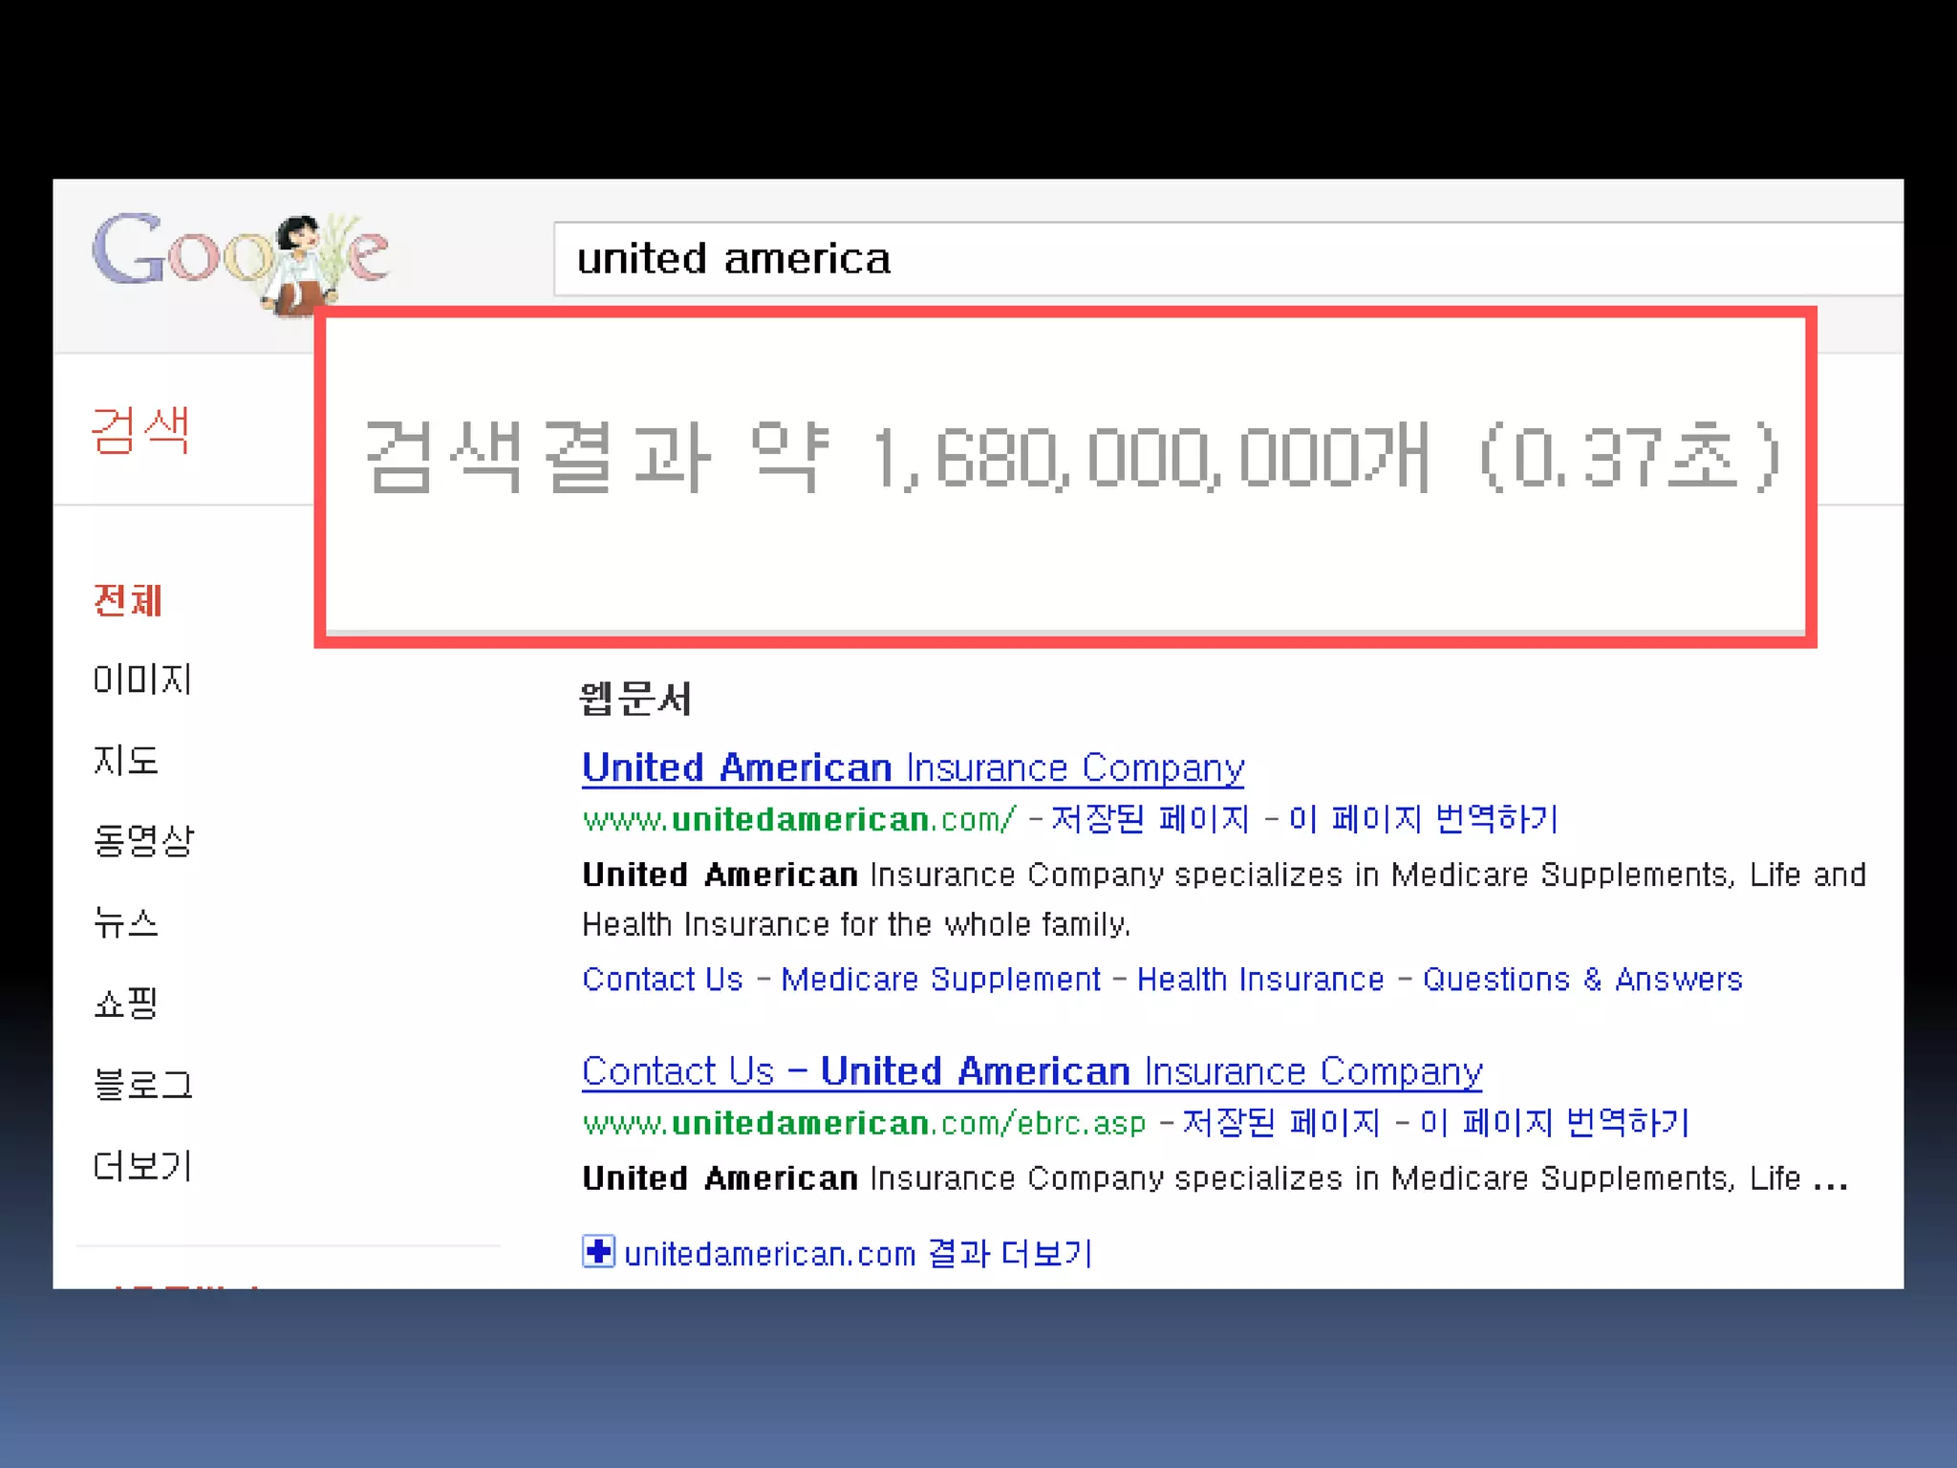The width and height of the screenshot is (1957, 1468).
Task: Open 지도 (Maps) from the sidebar
Action: (x=126, y=761)
